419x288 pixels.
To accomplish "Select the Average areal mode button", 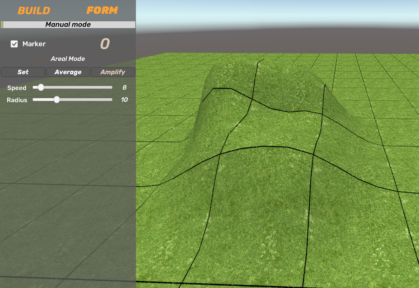I will (x=68, y=72).
